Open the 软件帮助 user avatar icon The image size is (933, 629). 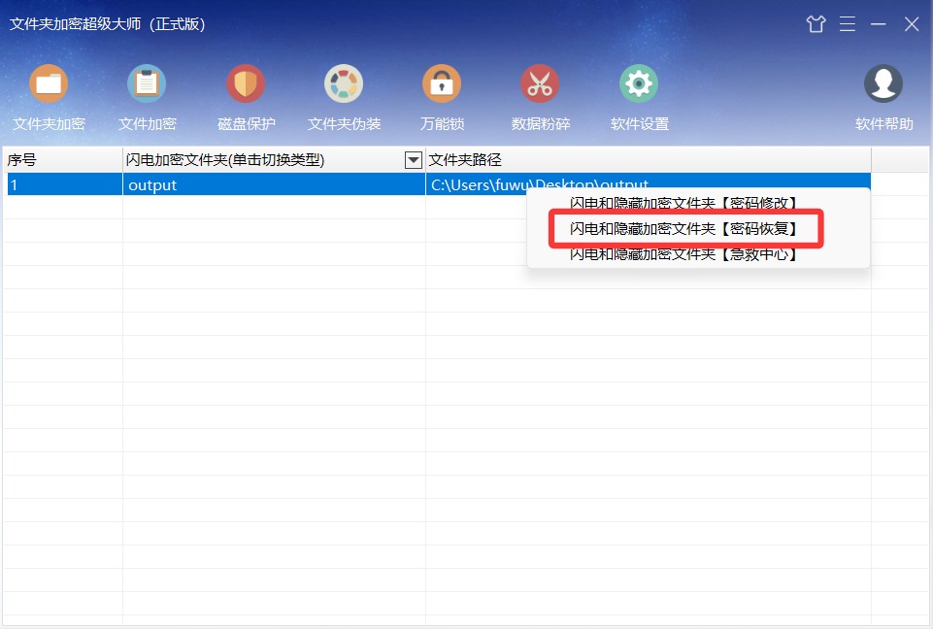pyautogui.click(x=883, y=83)
